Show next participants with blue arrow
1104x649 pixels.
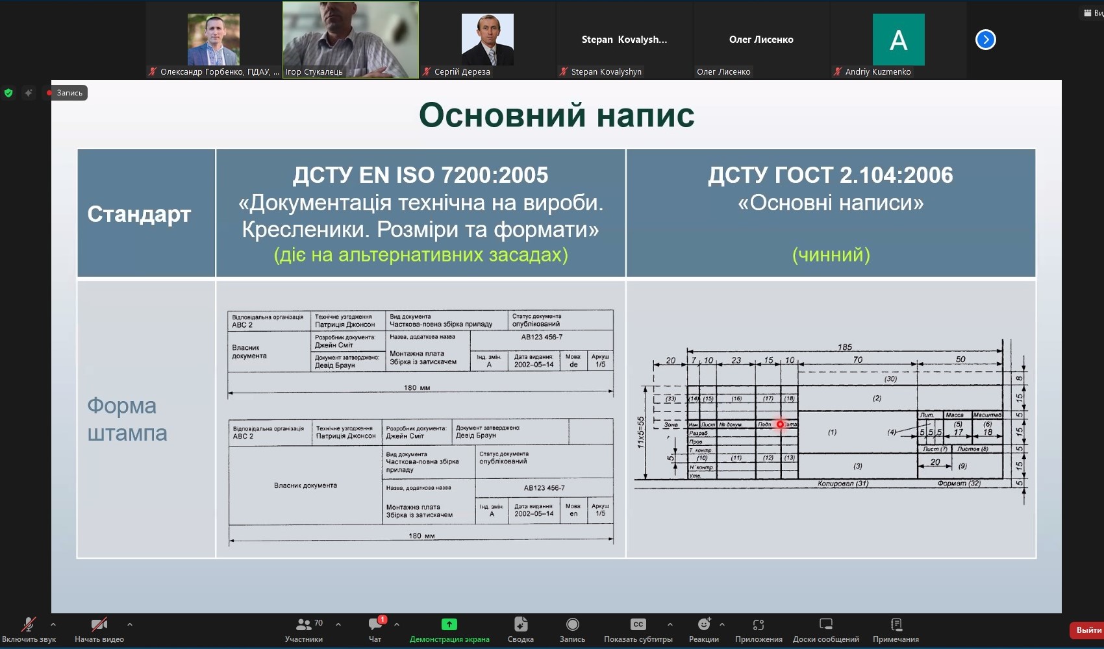tap(986, 40)
